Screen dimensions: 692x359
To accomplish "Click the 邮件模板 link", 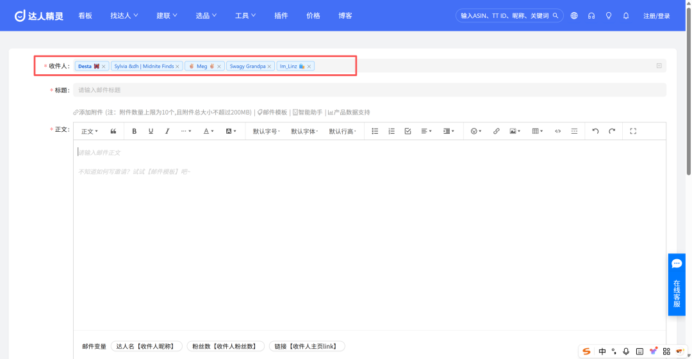I will coord(272,112).
